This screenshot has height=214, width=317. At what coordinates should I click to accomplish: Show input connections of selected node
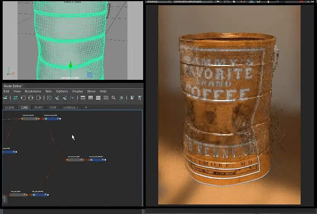coord(23,98)
